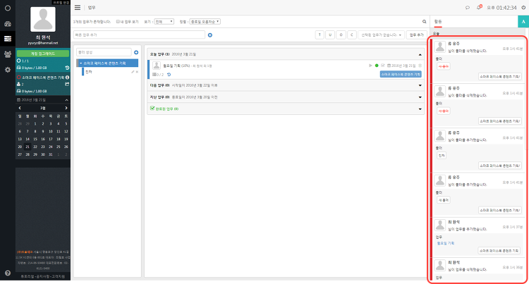Open the 보기 전체 dropdown
The image size is (529, 284).
click(164, 22)
